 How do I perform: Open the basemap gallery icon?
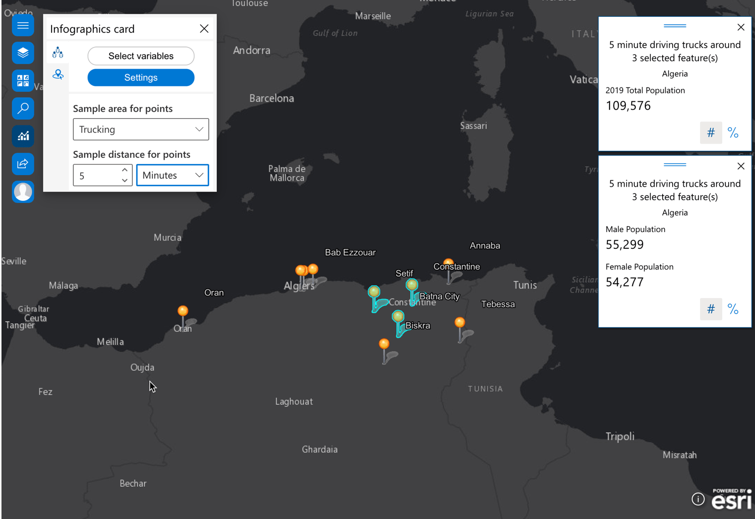point(23,81)
